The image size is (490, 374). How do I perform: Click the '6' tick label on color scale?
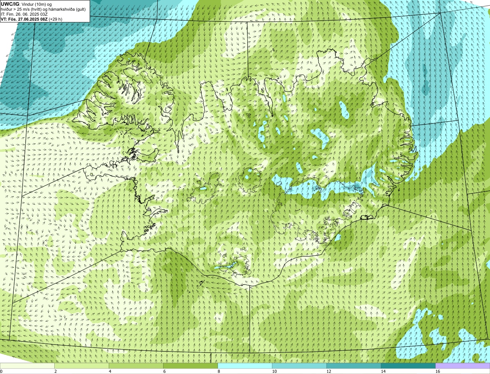(x=164, y=371)
